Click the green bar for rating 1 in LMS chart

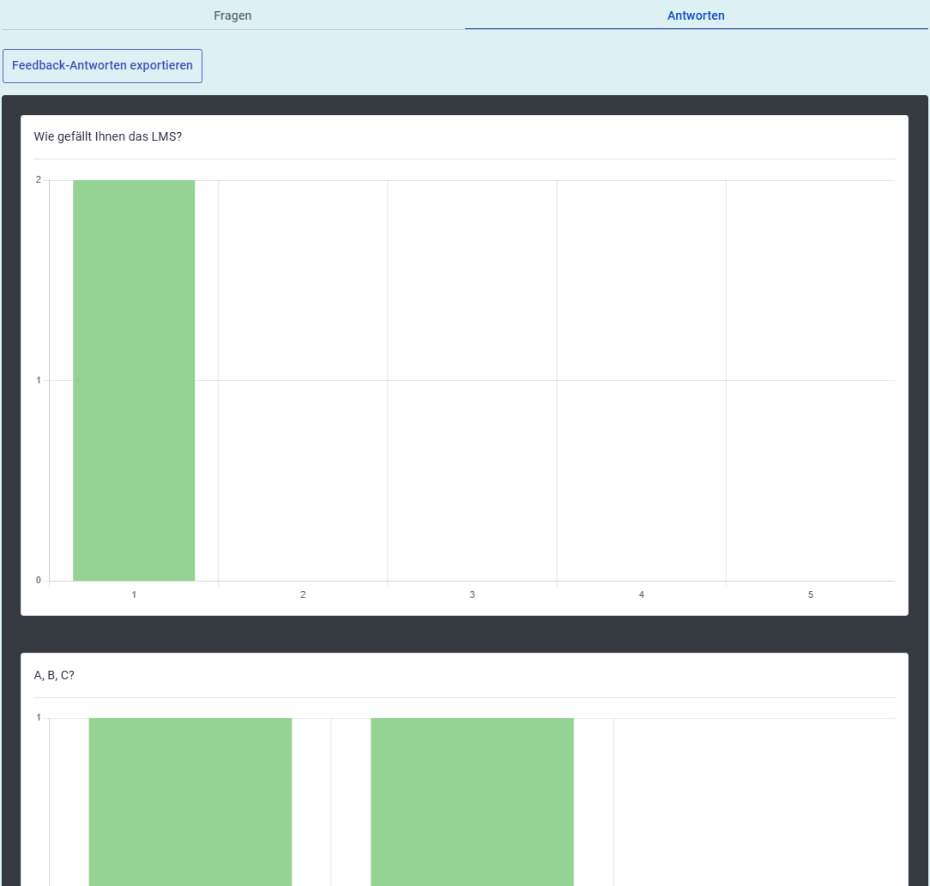click(x=134, y=380)
